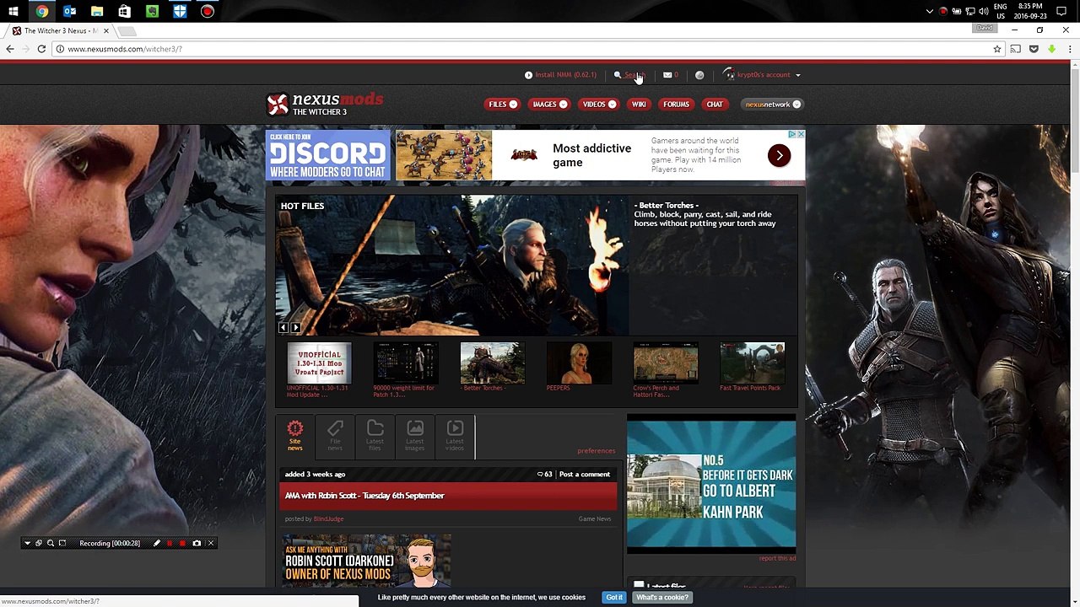Click the recorder region select icon
This screenshot has width=1080, height=607.
62,544
